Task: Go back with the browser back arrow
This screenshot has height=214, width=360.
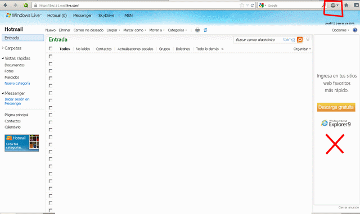Action: pyautogui.click(x=5, y=5)
